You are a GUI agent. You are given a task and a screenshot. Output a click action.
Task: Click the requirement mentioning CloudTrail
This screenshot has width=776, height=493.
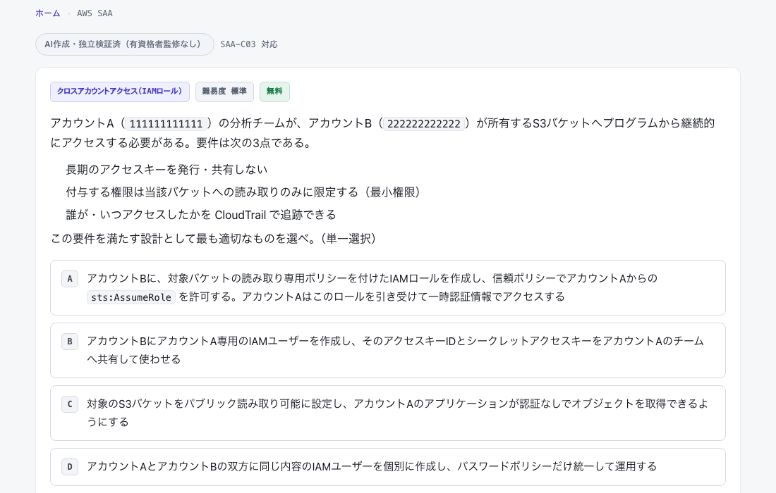(x=201, y=215)
